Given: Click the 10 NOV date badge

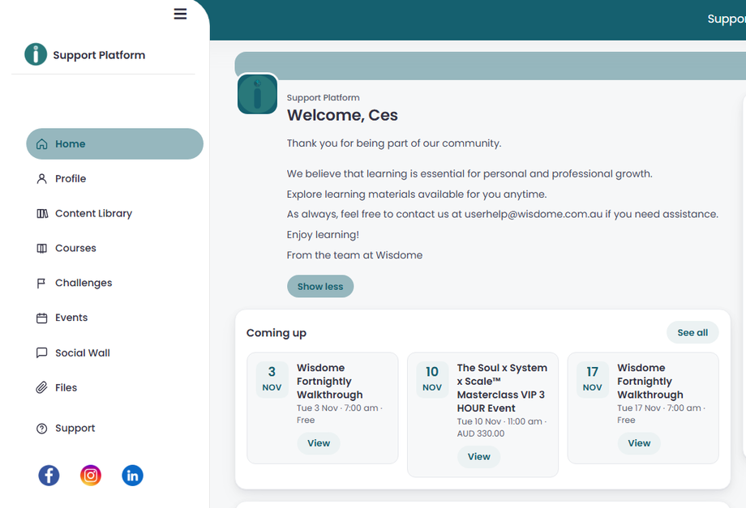Looking at the screenshot, I should [x=432, y=378].
